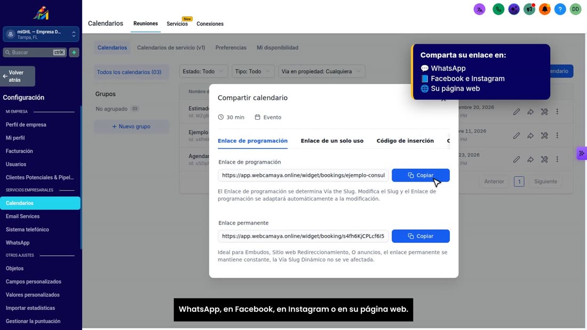Open the language translation icon in top bar
Screen dimensions: 587x330
pos(479,10)
